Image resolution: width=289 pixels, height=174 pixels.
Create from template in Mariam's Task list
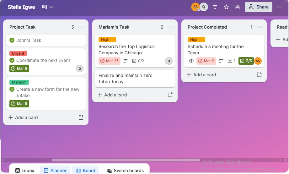tap(170, 95)
